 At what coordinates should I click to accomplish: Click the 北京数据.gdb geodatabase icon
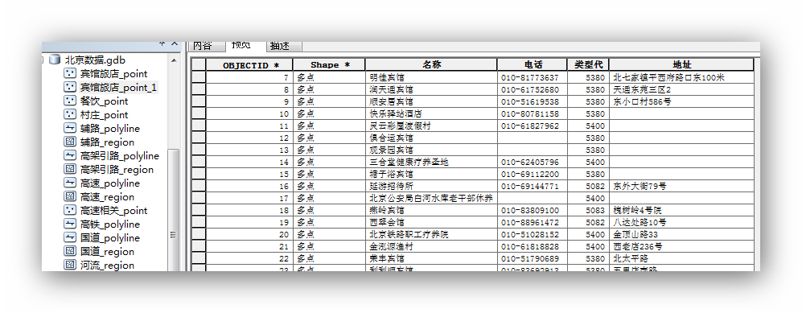pos(54,60)
